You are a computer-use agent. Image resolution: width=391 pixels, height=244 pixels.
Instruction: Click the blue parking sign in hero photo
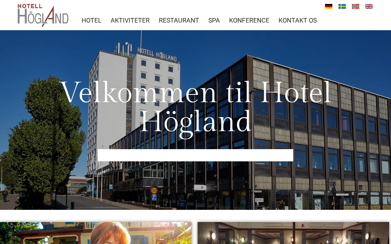(x=154, y=197)
